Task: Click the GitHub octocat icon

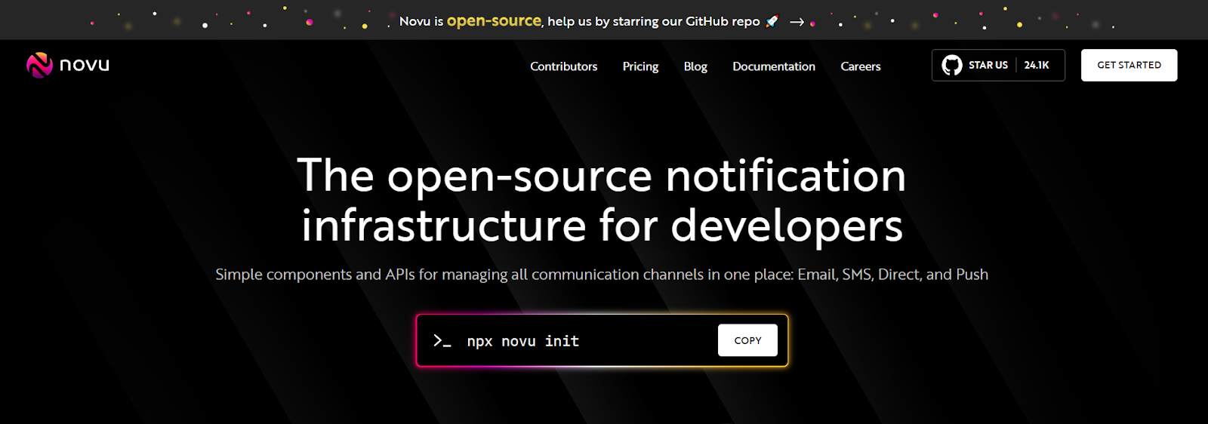Action: (x=952, y=66)
